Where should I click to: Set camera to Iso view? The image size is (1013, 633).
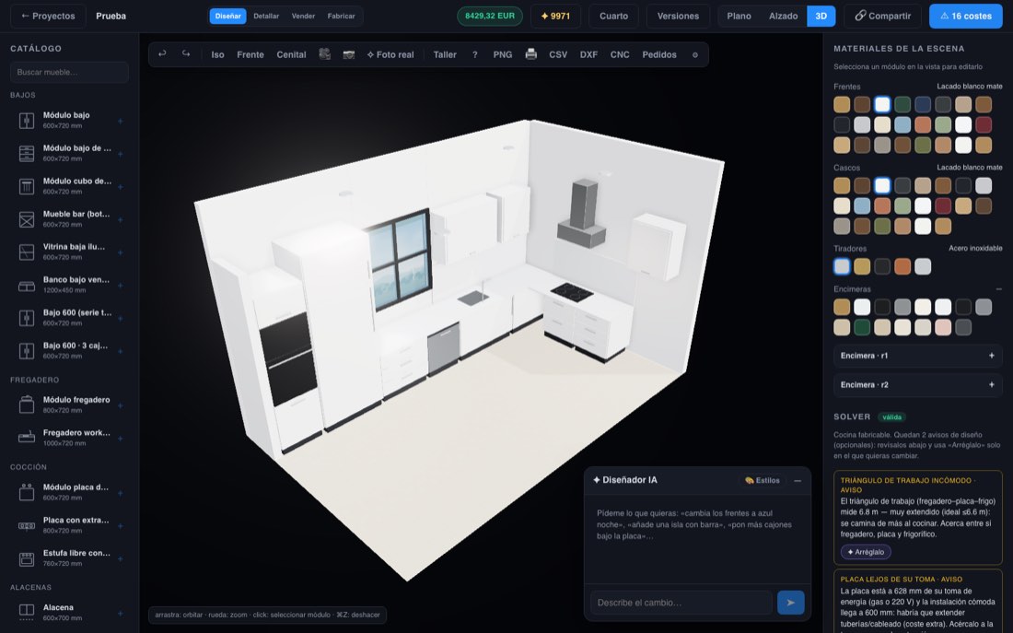tap(217, 55)
